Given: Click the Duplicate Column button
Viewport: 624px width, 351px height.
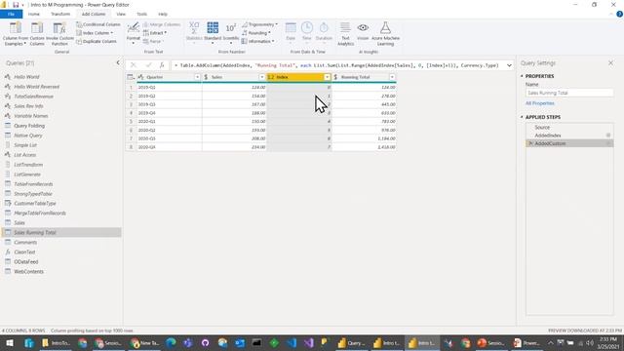Looking at the screenshot, I should [97, 41].
